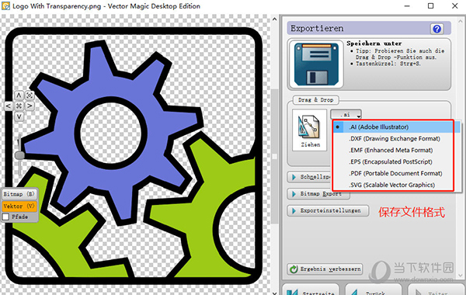Go back with the Zurück button

click(x=374, y=290)
